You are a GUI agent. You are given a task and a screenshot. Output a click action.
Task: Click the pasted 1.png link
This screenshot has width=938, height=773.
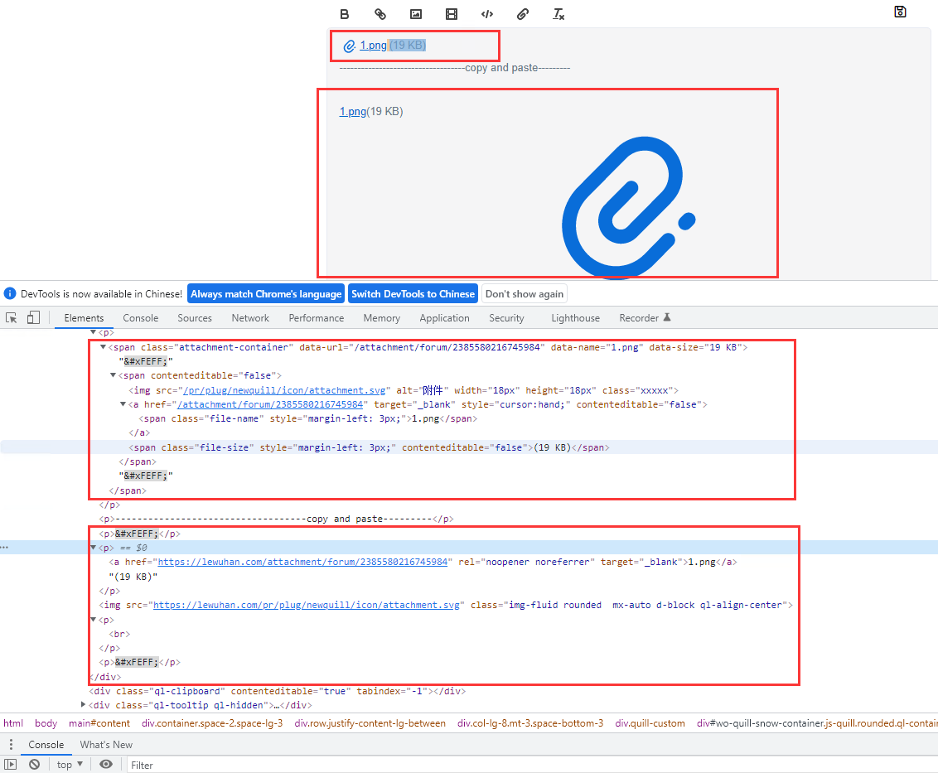(x=352, y=111)
